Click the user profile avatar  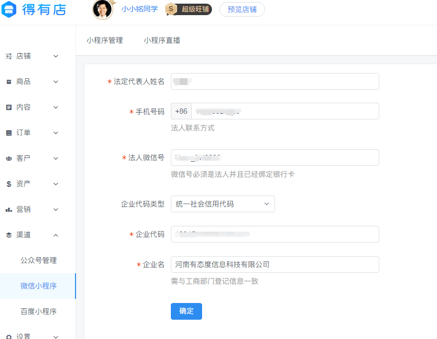click(102, 9)
